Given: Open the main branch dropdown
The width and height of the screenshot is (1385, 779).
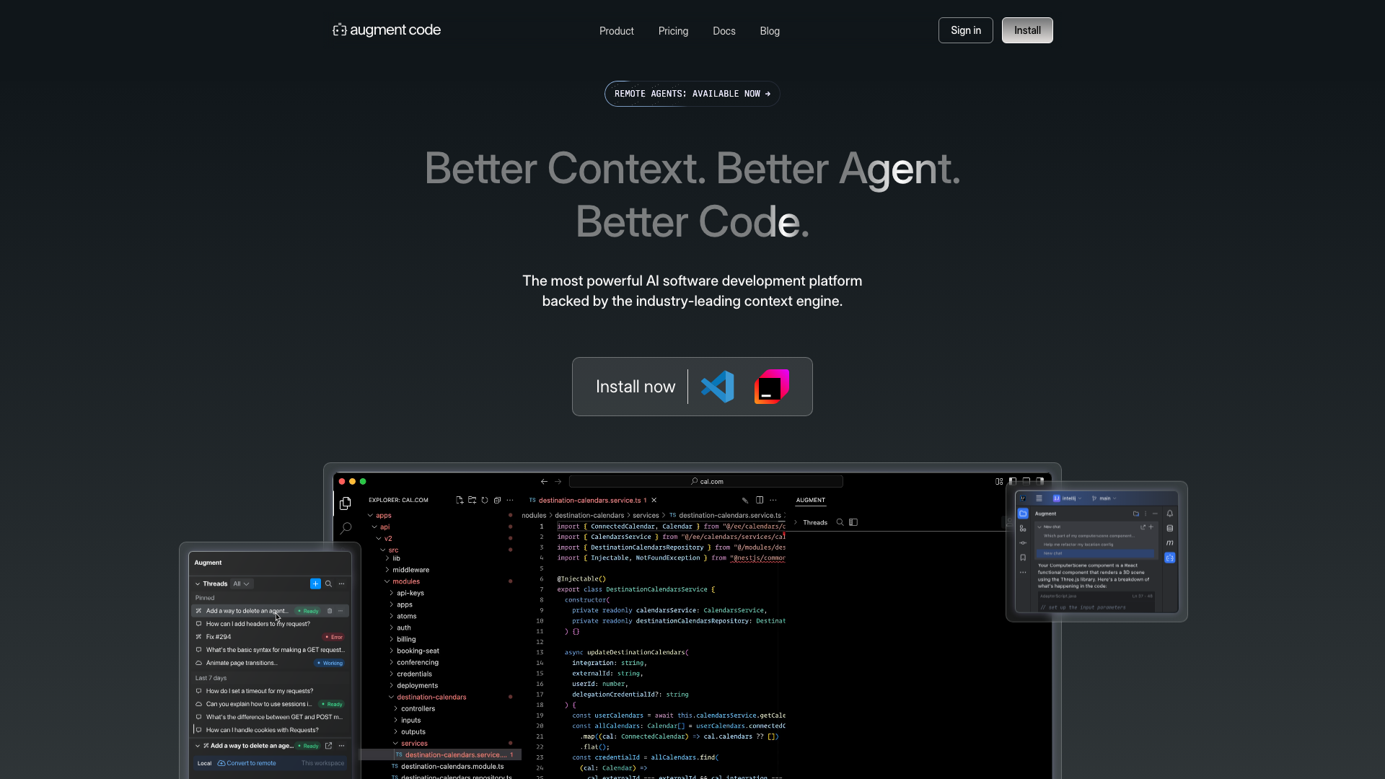Looking at the screenshot, I should tap(1104, 498).
